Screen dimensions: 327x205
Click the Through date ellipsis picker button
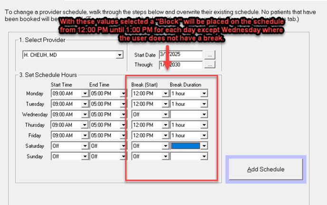(211, 65)
